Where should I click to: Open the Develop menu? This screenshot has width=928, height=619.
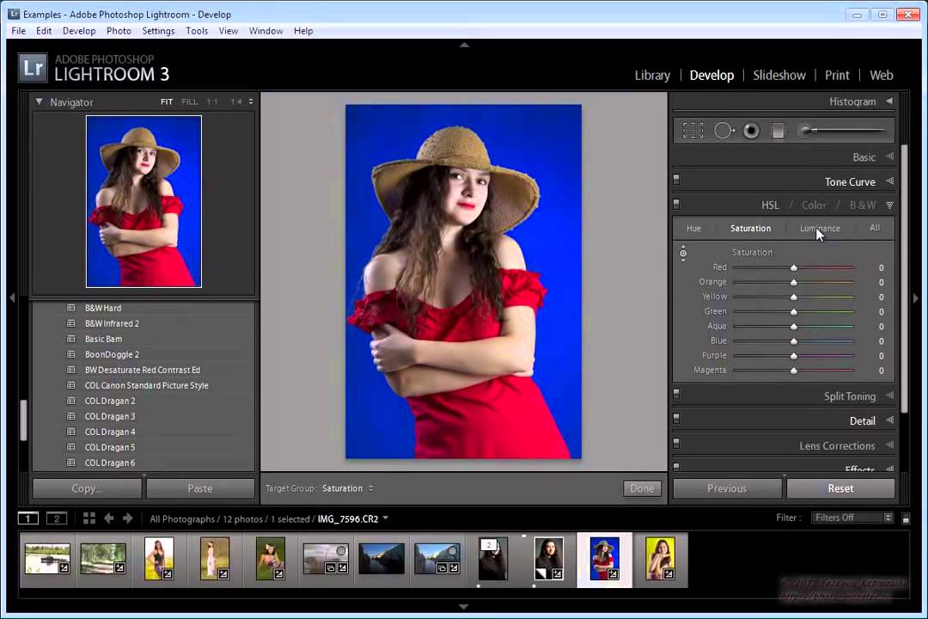click(x=79, y=31)
